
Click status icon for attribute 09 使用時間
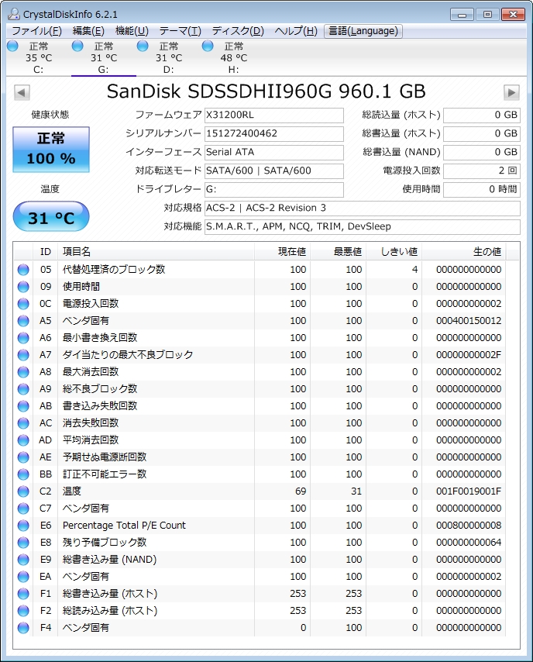pyautogui.click(x=23, y=287)
